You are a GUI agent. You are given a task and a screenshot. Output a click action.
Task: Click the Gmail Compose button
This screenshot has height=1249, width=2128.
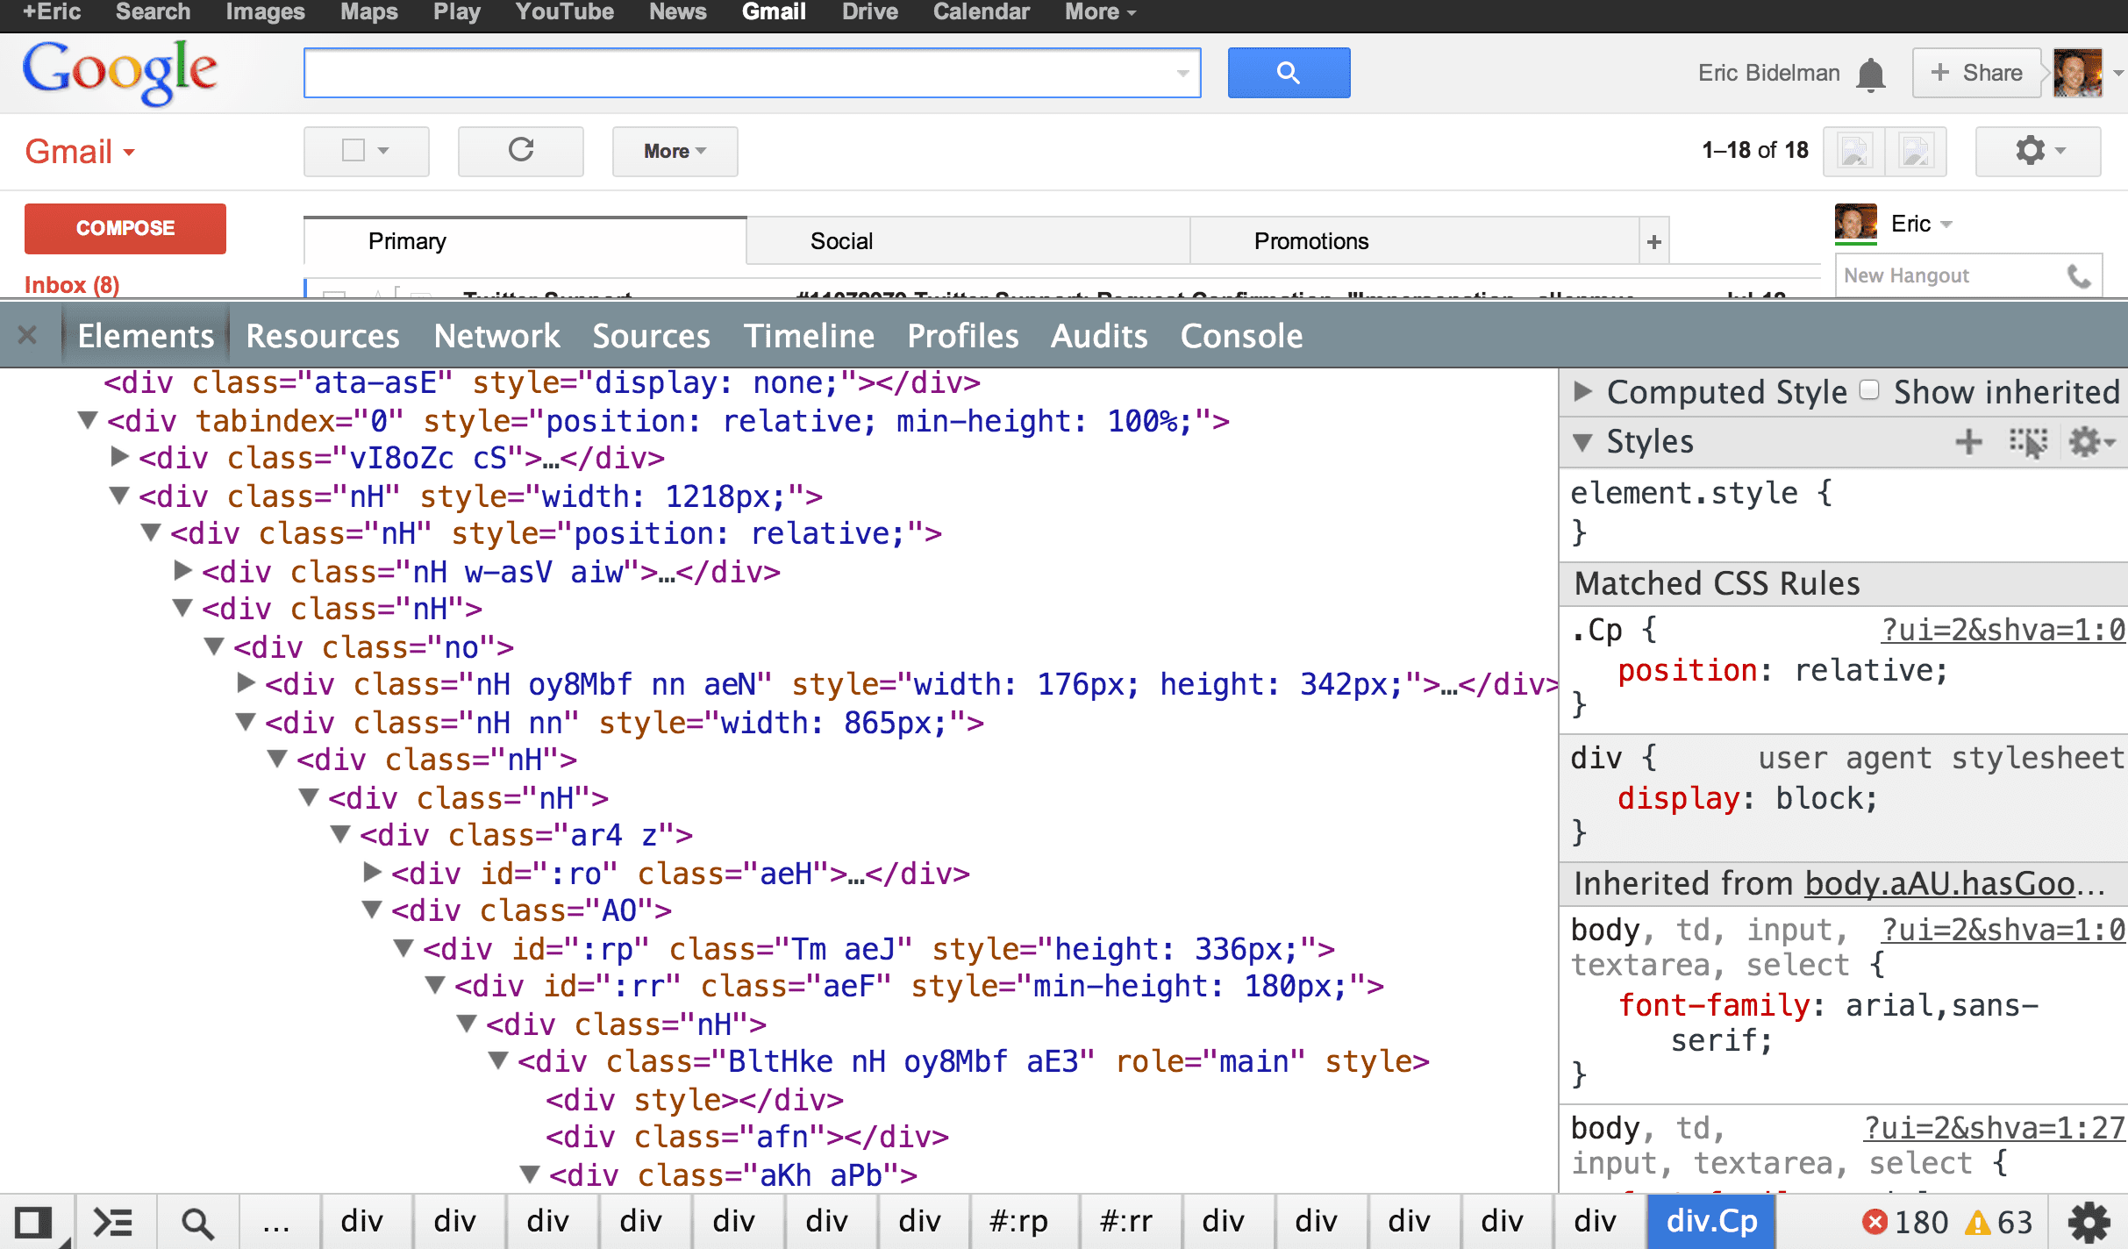[125, 229]
